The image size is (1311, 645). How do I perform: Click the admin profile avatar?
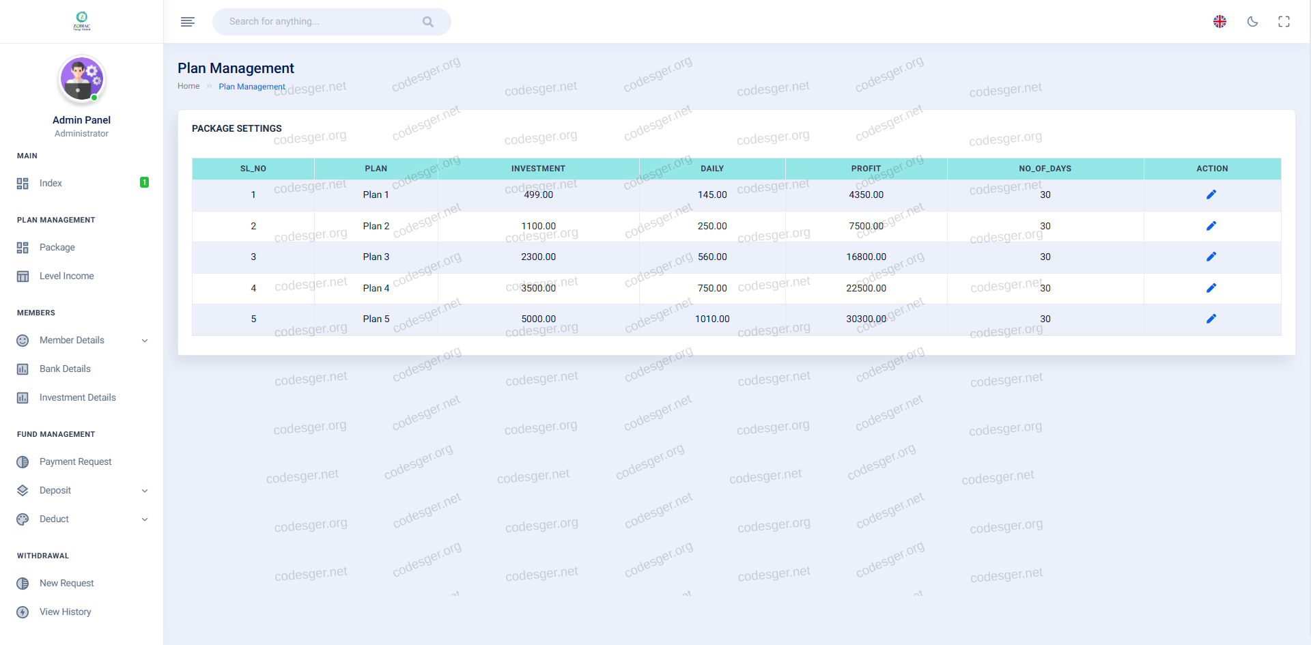81,79
